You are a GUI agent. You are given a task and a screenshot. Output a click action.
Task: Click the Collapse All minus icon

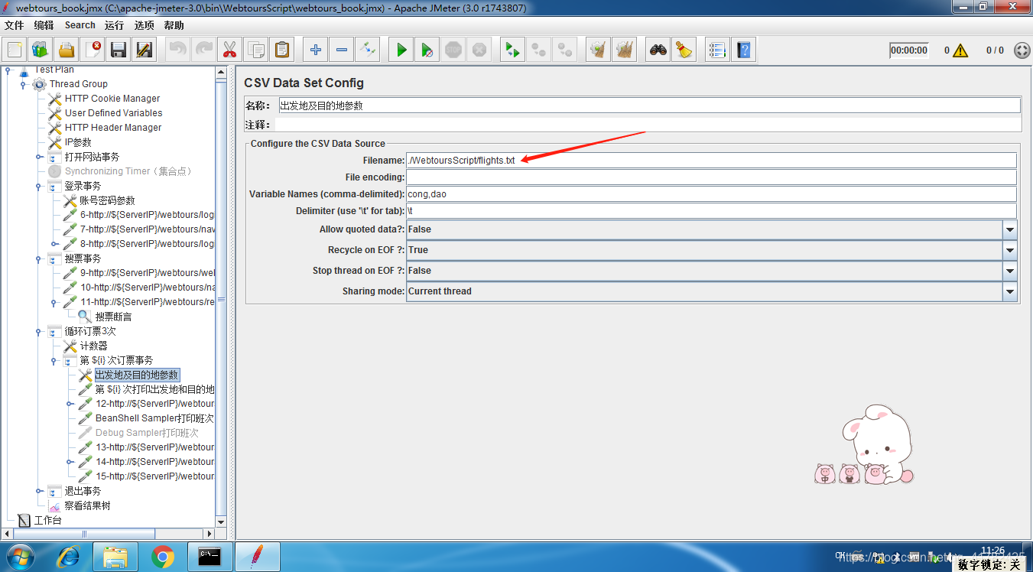[x=341, y=50]
